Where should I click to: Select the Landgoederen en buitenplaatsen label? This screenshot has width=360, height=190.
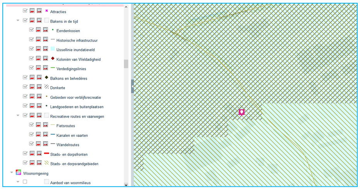(77, 107)
